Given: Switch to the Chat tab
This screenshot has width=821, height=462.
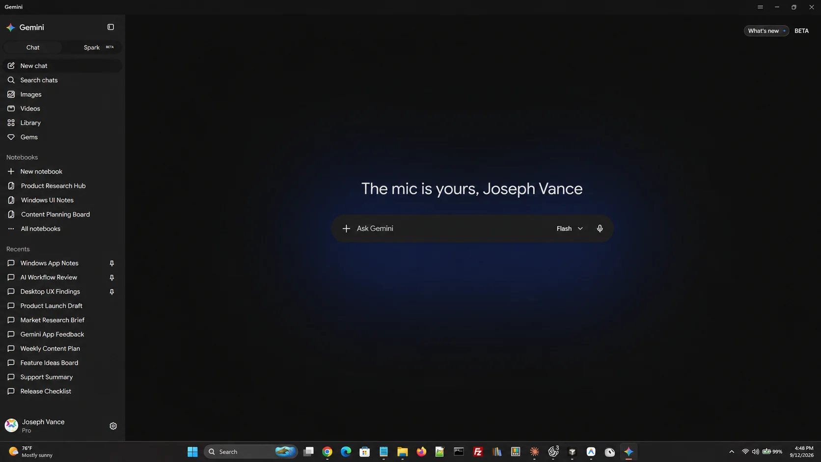Looking at the screenshot, I should click(x=33, y=47).
